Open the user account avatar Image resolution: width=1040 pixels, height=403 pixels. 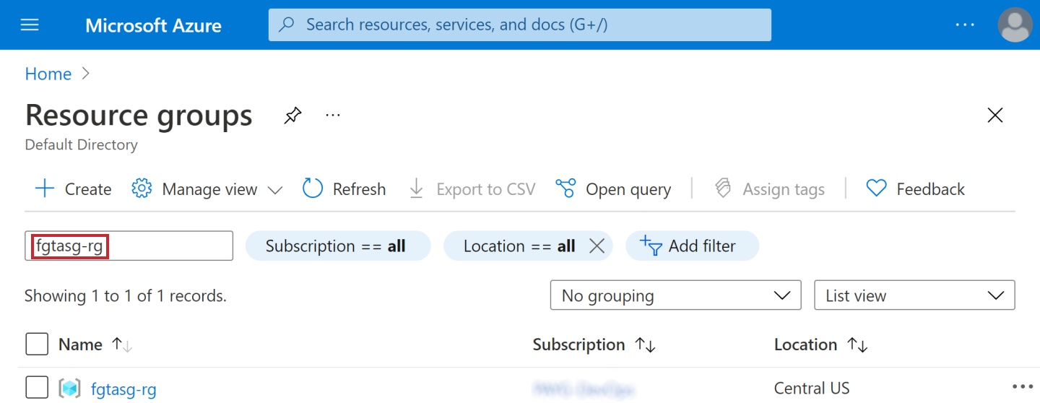point(1015,25)
